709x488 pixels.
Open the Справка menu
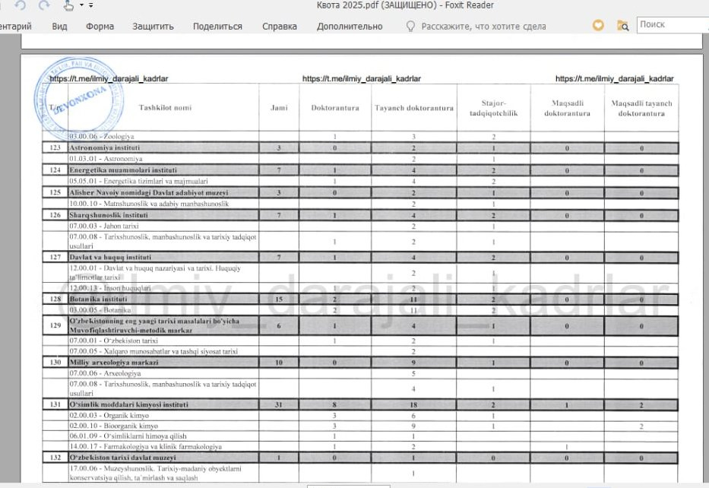point(280,25)
